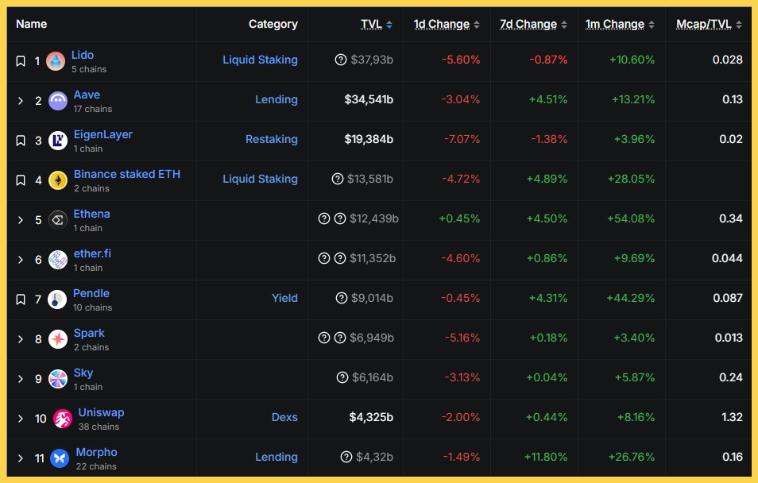Image resolution: width=758 pixels, height=483 pixels.
Task: Click the Uniswap protocol logo icon
Action: (x=63, y=419)
